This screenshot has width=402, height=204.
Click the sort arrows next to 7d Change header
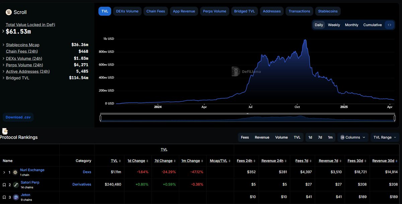[x=175, y=161]
